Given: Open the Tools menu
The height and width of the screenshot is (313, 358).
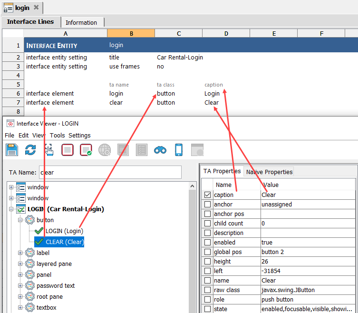Looking at the screenshot, I should click(x=58, y=135).
